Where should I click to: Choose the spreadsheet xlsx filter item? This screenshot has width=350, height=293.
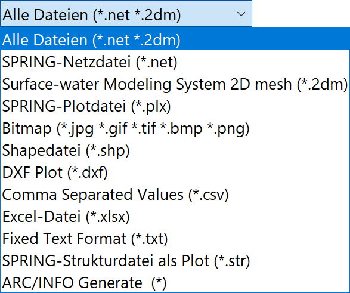175,217
